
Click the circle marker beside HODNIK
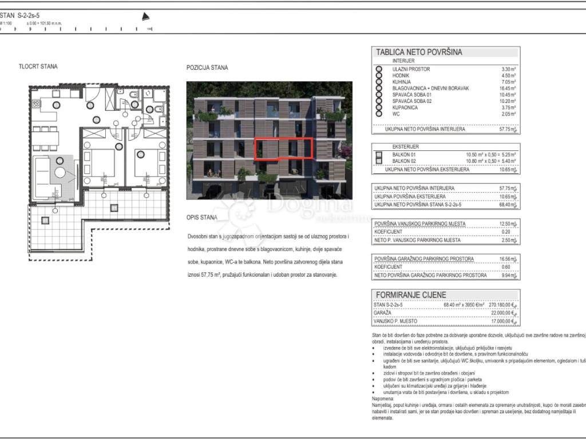[x=378, y=75]
